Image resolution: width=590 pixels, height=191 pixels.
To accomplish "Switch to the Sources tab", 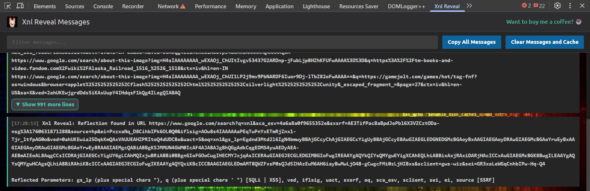I will 74,6.
